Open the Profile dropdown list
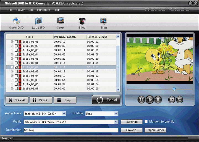Image resolution: width=199 pixels, height=142 pixels. click(x=116, y=122)
